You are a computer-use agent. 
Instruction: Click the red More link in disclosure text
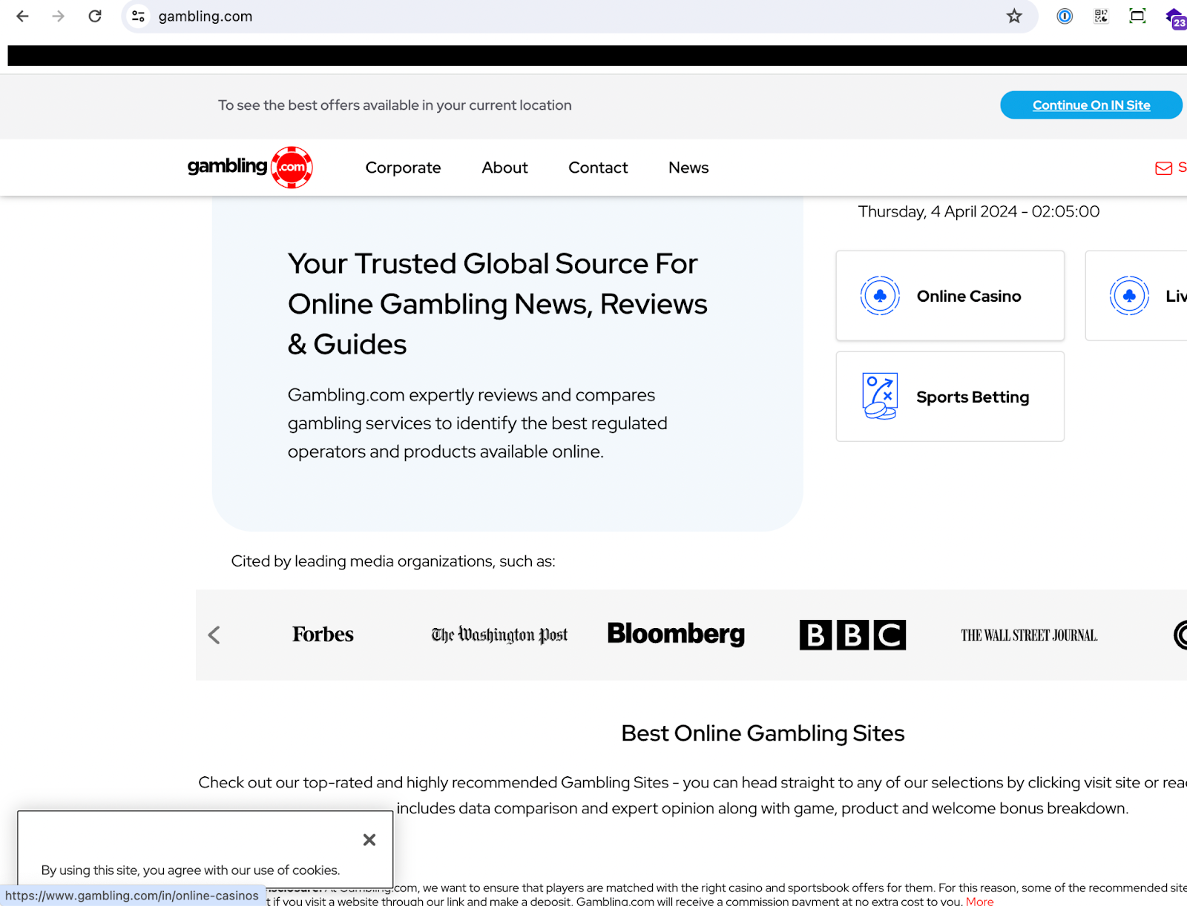tap(979, 901)
